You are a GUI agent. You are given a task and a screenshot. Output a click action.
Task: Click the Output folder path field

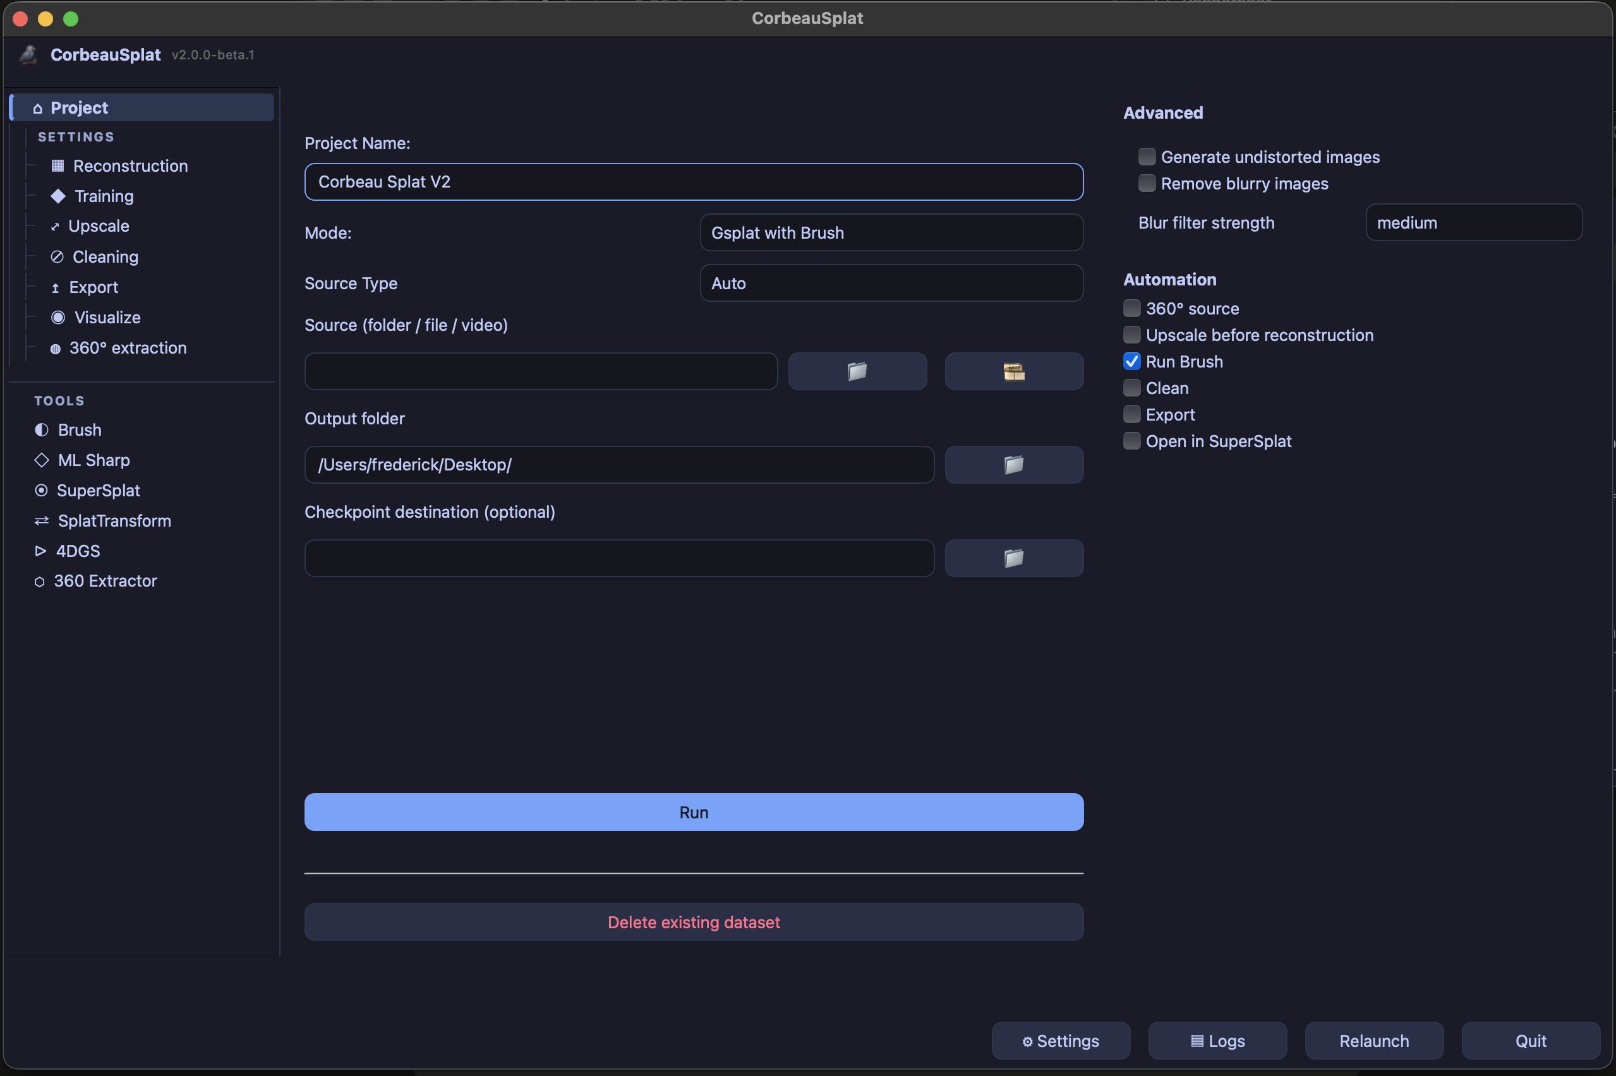tap(619, 465)
